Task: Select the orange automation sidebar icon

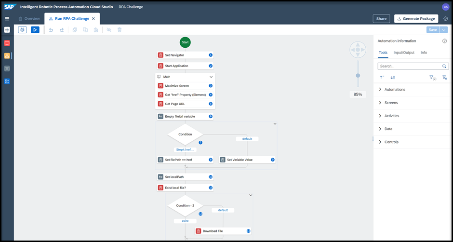Action: (x=7, y=56)
